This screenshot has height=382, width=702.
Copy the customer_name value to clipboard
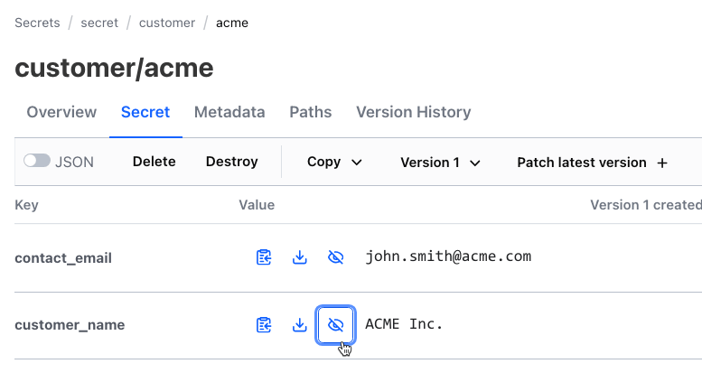(264, 325)
